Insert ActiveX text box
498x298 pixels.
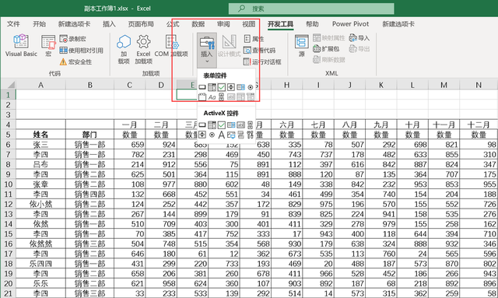point(240,124)
